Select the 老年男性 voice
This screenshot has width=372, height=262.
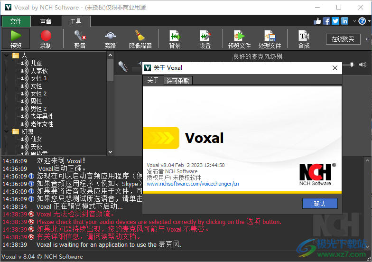coord(42,117)
